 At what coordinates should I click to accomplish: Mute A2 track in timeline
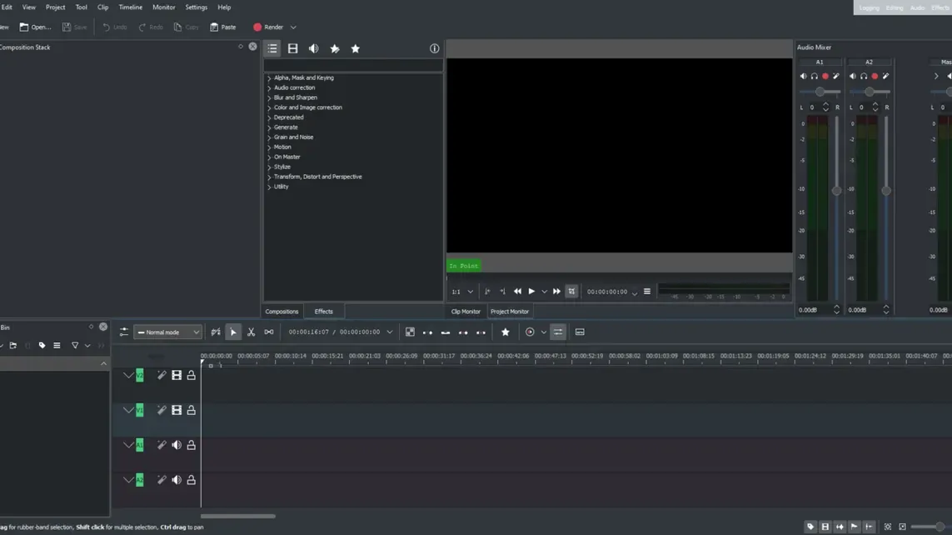pyautogui.click(x=176, y=480)
